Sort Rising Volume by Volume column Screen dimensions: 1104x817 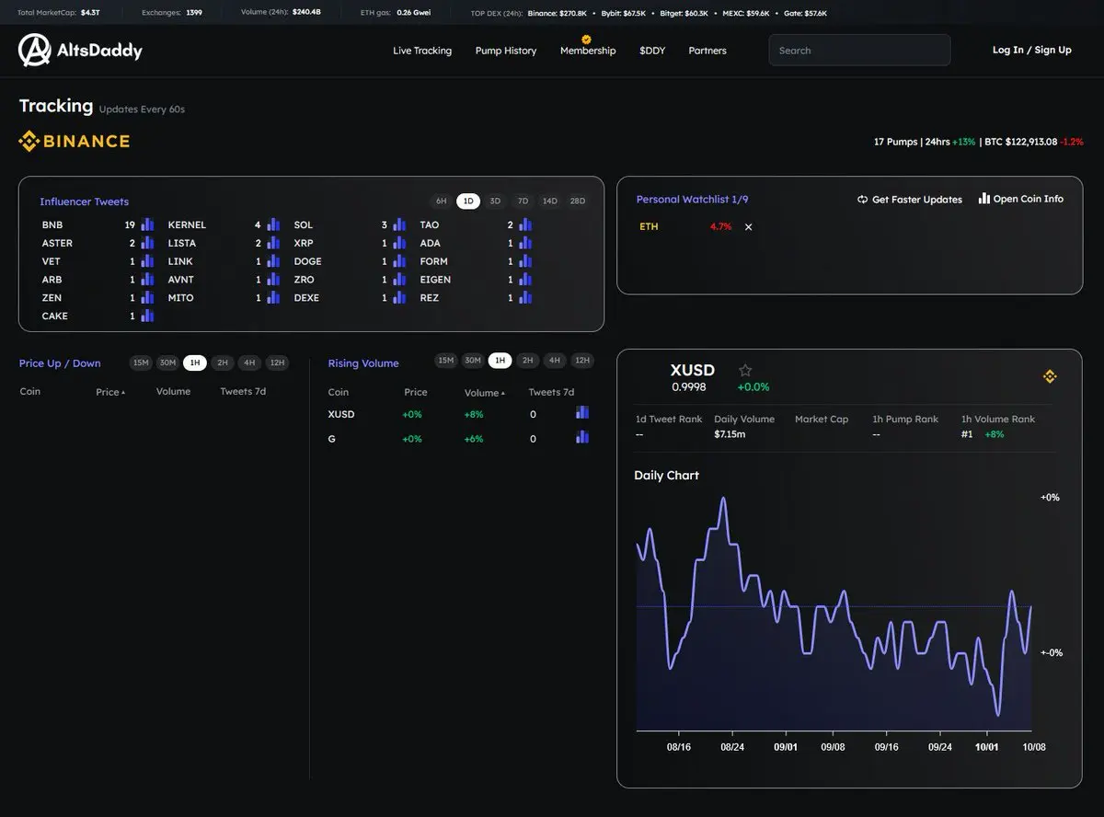pos(484,393)
